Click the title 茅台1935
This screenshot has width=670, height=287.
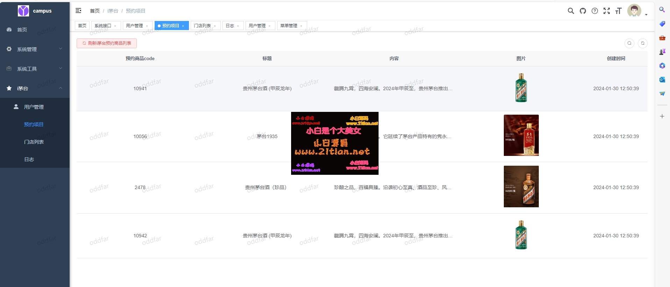[x=267, y=137]
